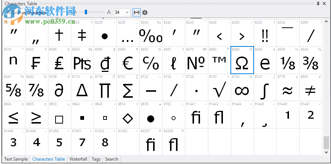Viewport: 331px width, 164px height.
Task: Click the vertical scrollbar thumb
Action: coord(326,143)
